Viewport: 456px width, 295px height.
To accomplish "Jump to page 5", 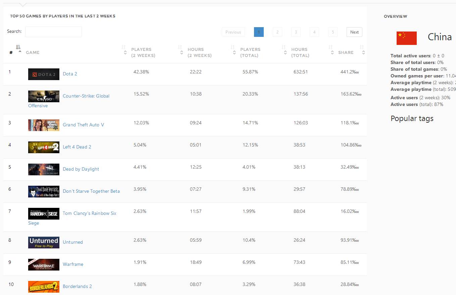I will tap(333, 32).
